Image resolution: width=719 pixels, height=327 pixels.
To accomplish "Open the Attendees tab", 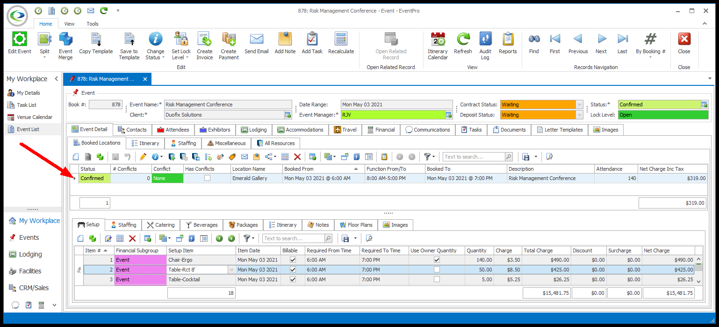I will coord(173,130).
